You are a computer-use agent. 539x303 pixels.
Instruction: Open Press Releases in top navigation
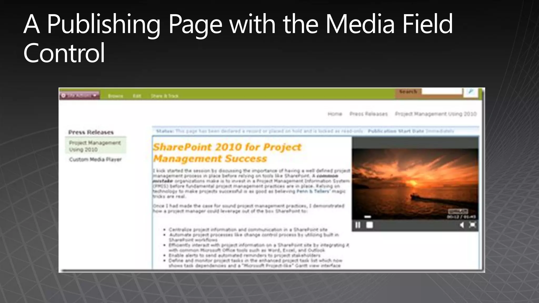(x=368, y=114)
